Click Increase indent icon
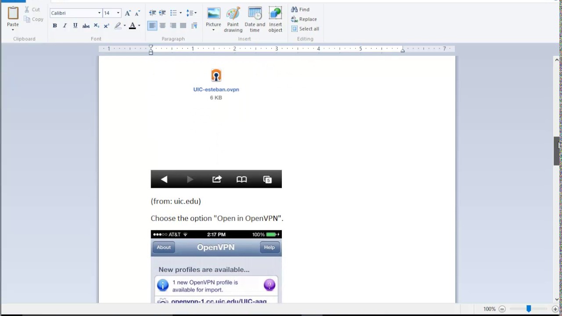 point(162,13)
